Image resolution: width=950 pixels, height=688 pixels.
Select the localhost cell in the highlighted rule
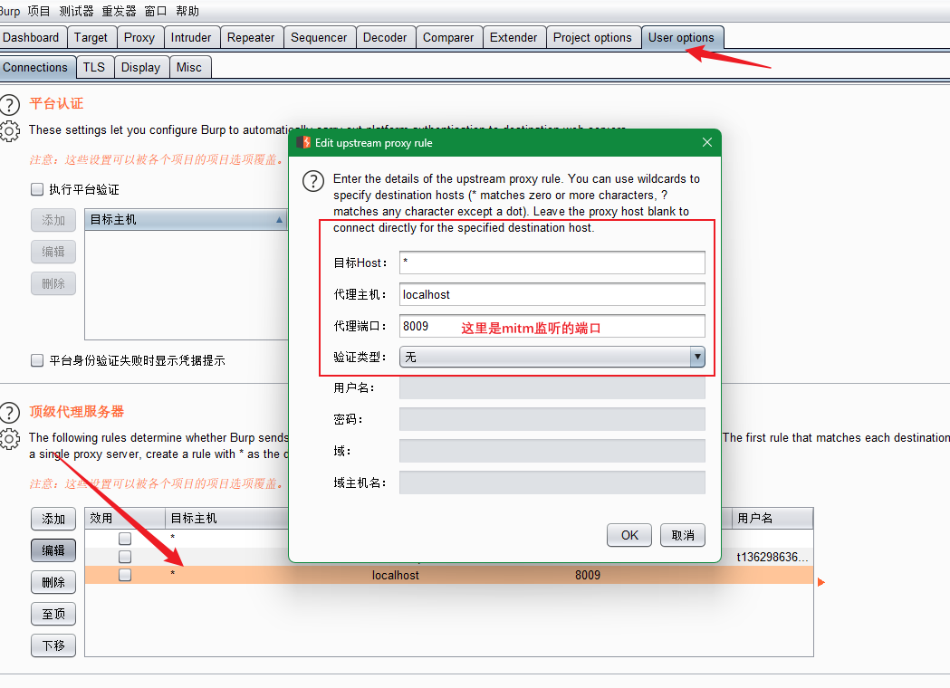[396, 576]
